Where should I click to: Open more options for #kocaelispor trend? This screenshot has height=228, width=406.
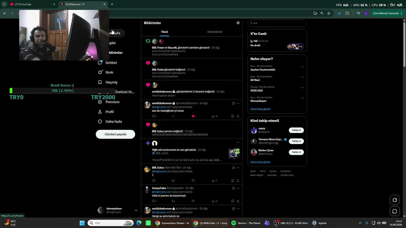tap(302, 98)
